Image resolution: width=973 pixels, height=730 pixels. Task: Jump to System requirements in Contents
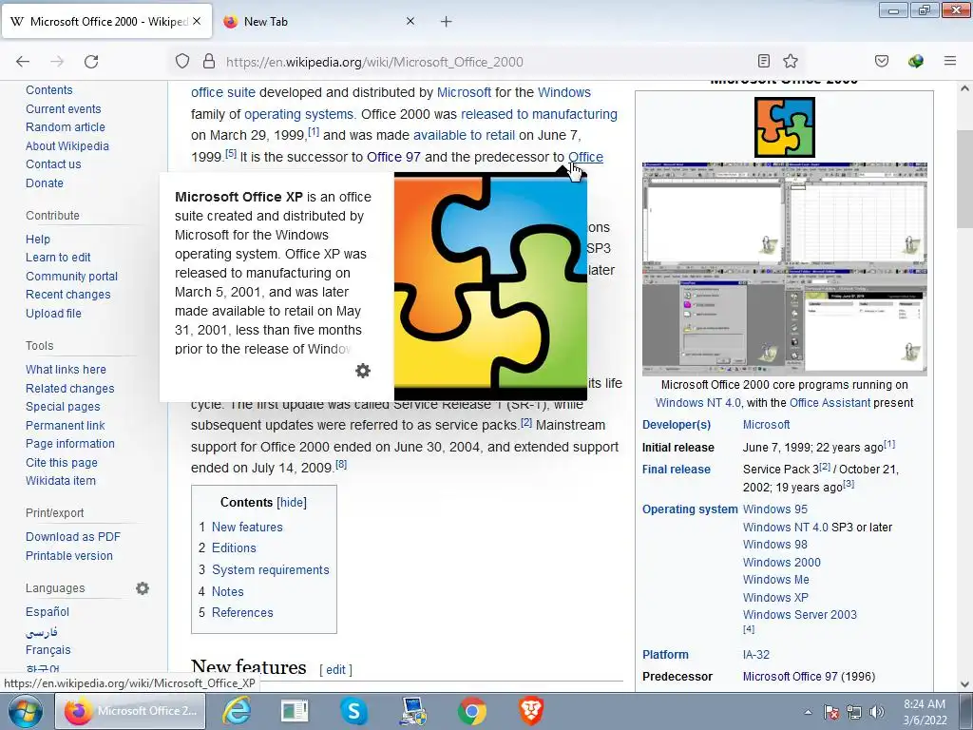point(271,570)
